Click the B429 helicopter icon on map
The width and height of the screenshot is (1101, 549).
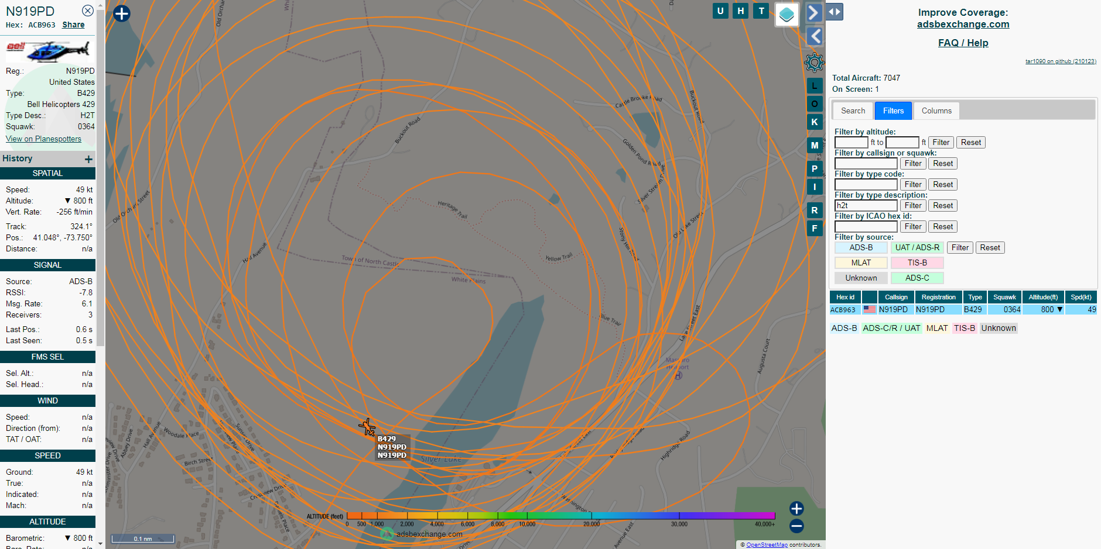[367, 427]
